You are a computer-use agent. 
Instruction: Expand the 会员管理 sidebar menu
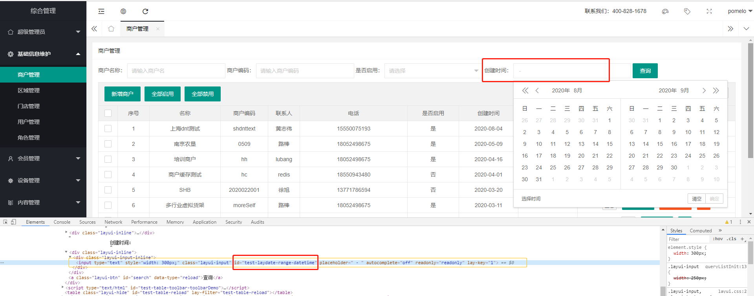43,158
